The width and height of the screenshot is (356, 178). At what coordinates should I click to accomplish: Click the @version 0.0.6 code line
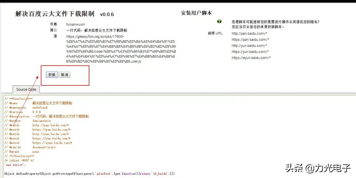pos(22,112)
